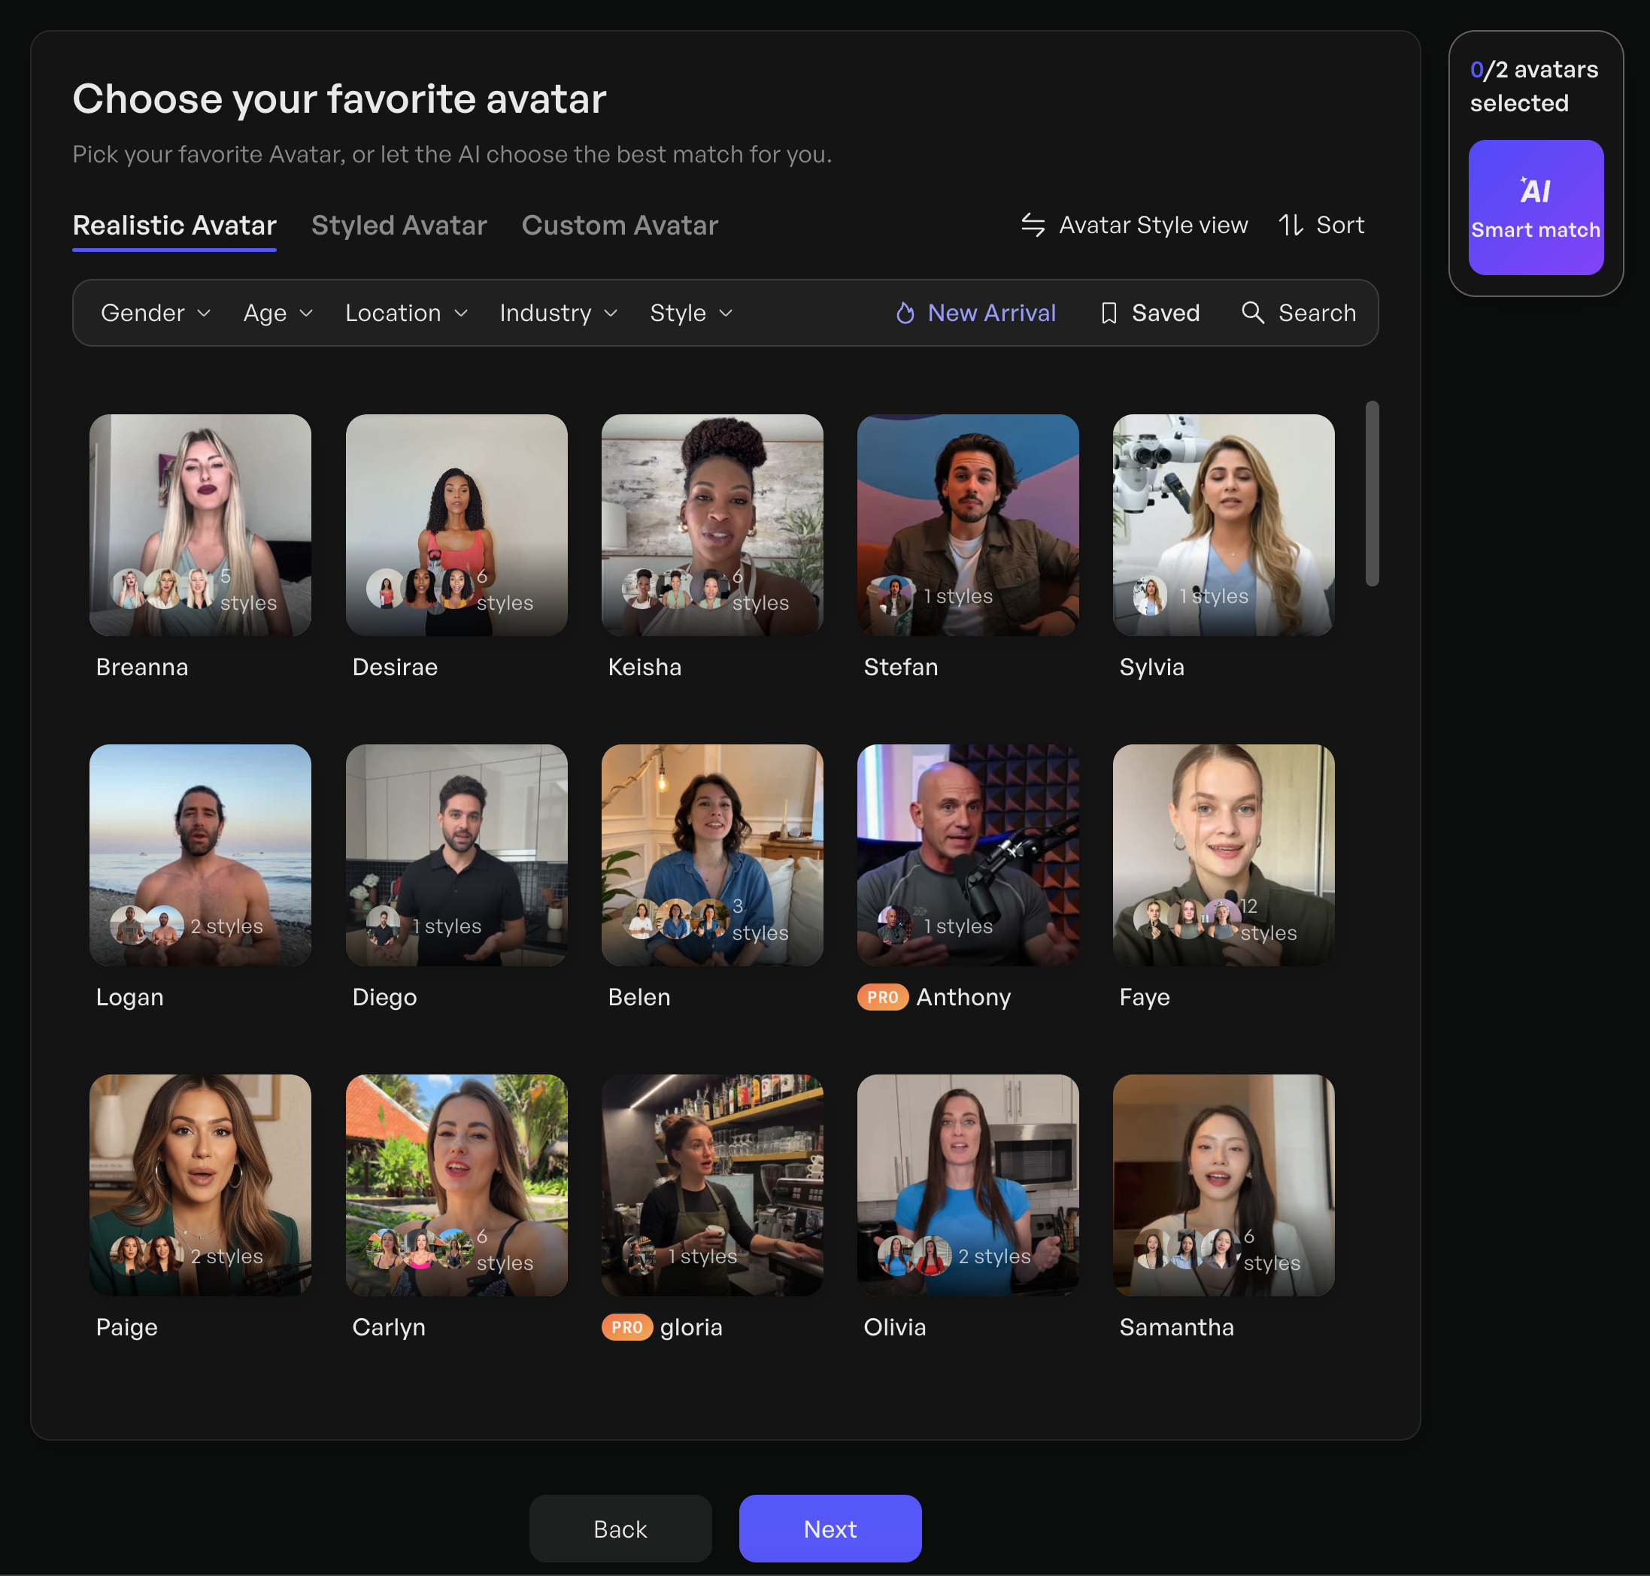This screenshot has height=1576, width=1650.
Task: Click the New Arrival flame icon
Action: click(x=905, y=314)
